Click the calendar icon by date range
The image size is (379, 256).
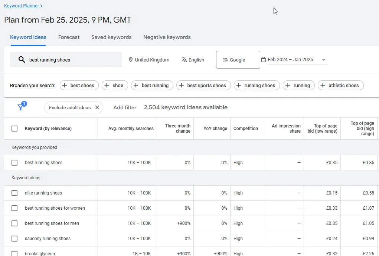pos(264,59)
